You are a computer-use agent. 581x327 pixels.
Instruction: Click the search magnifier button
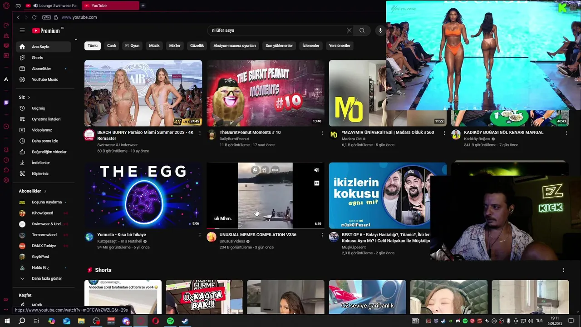click(362, 30)
